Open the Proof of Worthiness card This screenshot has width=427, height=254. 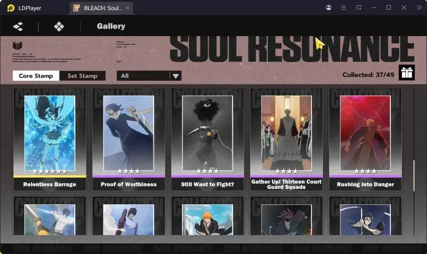pyautogui.click(x=129, y=140)
